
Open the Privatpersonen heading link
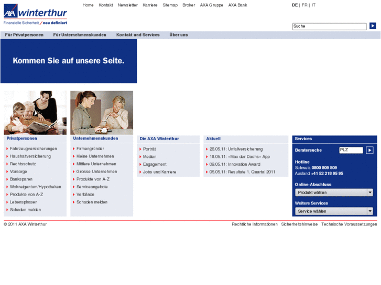[x=21, y=139]
